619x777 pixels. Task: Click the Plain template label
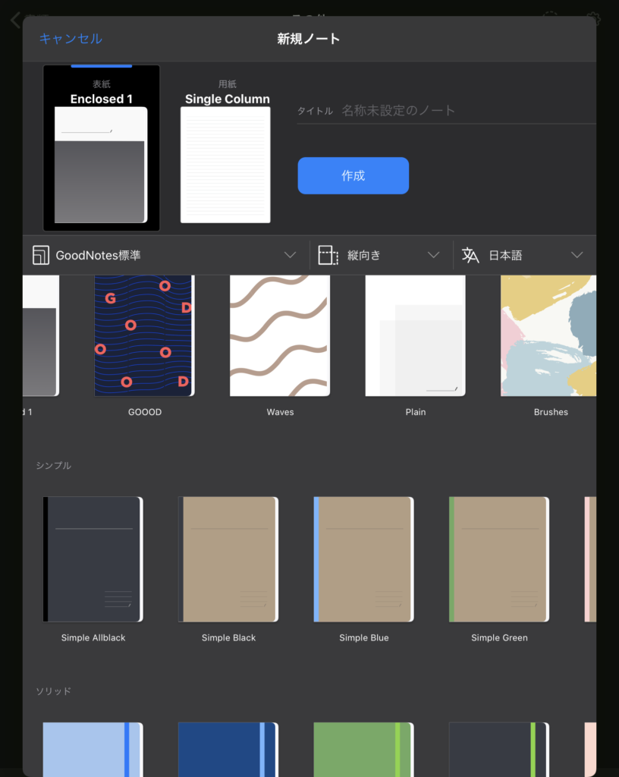pos(416,412)
